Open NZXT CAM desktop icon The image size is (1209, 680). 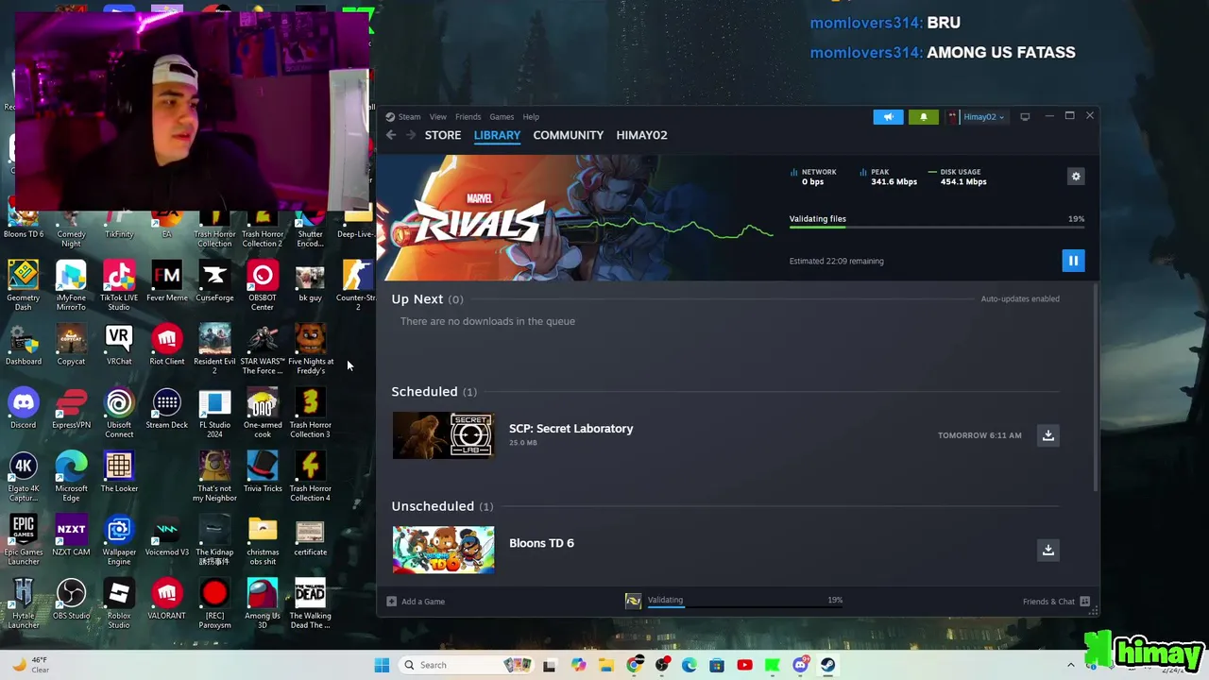pyautogui.click(x=71, y=536)
